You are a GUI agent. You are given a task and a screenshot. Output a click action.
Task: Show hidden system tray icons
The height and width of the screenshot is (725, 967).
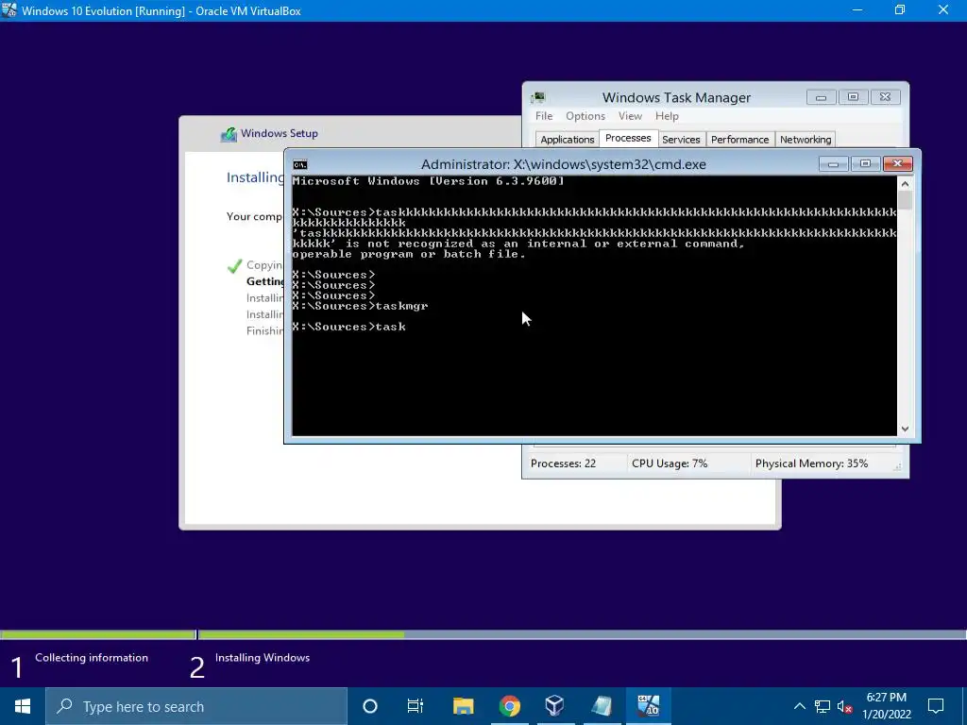point(799,706)
